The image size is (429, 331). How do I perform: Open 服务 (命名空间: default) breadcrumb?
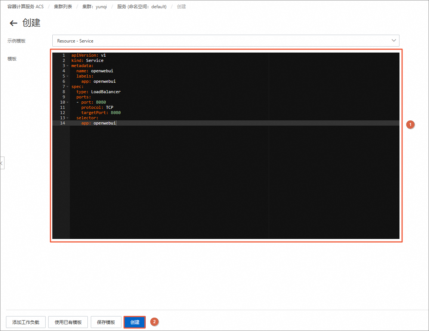click(x=142, y=7)
